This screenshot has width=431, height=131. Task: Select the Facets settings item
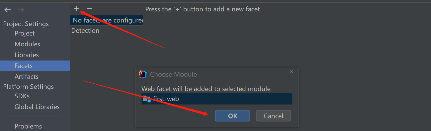pyautogui.click(x=35, y=66)
